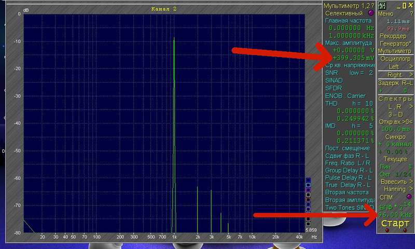415x249 pixels.
Task: Open help question mark beside Меню
Action: (x=411, y=14)
